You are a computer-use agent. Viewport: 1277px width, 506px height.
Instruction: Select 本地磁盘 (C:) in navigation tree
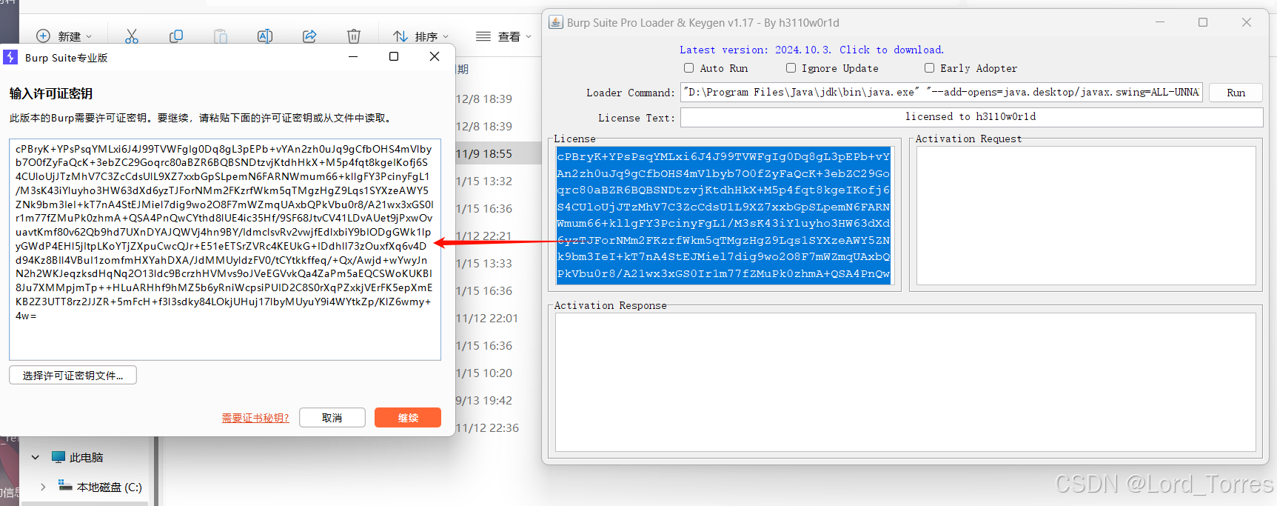(100, 487)
